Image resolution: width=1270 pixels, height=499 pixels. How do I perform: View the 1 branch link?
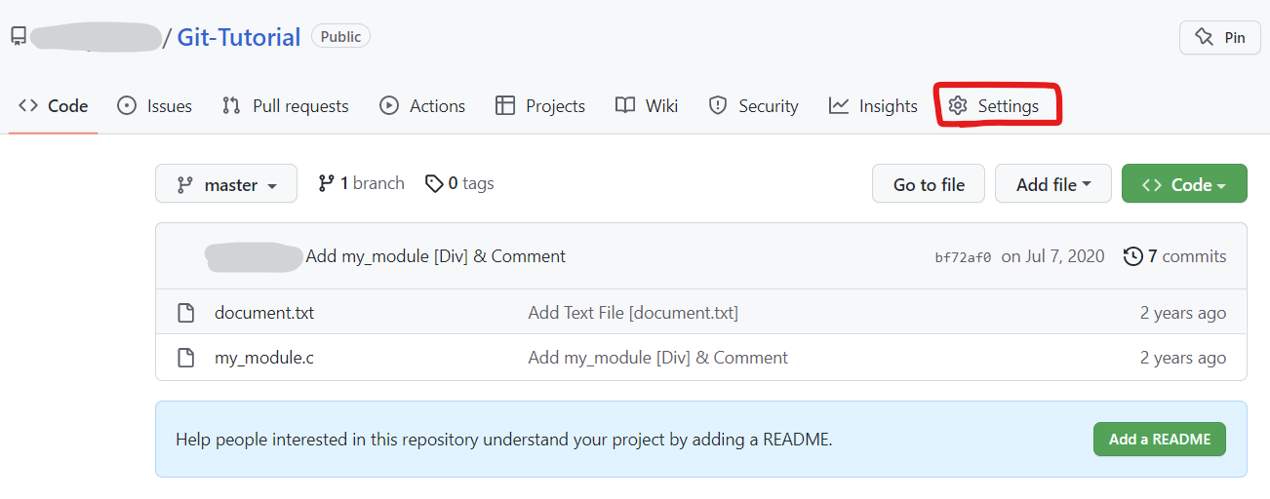[x=361, y=183]
